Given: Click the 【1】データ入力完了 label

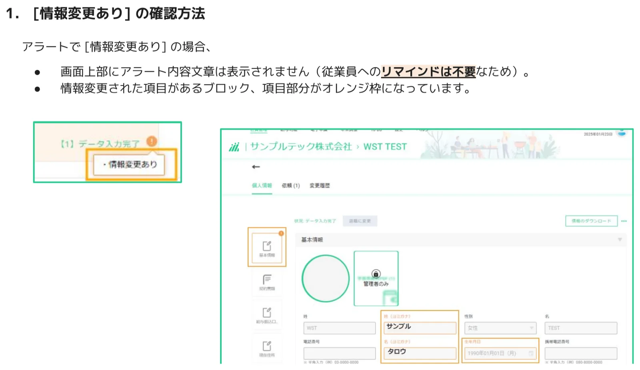Looking at the screenshot, I should click(100, 144).
